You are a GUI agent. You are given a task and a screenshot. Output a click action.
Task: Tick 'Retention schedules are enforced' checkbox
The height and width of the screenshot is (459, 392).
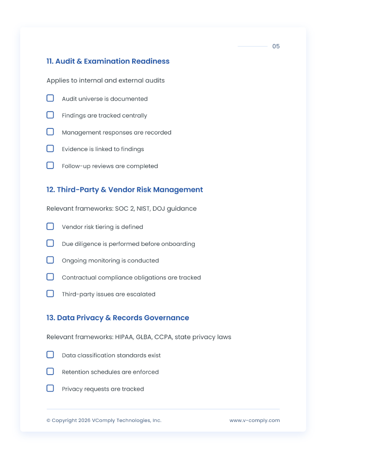coord(50,372)
